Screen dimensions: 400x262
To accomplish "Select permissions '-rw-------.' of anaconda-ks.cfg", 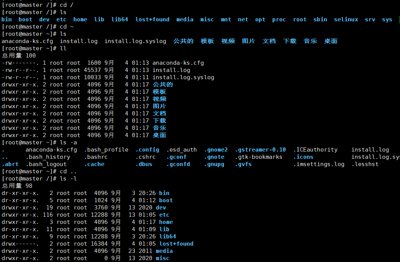I will (x=21, y=63).
